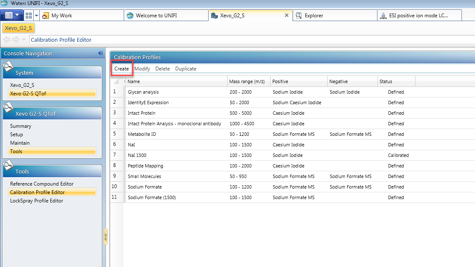Select the Sodium Formate profile
This screenshot has width=475, height=267.
(x=293, y=187)
